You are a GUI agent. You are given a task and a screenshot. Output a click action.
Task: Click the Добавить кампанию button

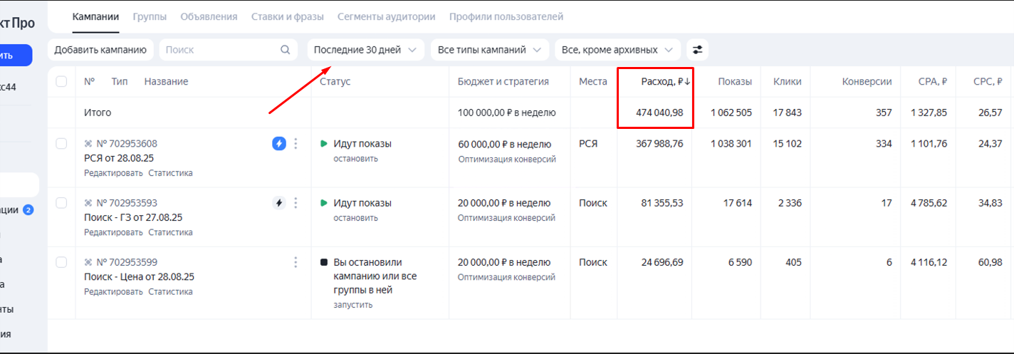click(100, 50)
